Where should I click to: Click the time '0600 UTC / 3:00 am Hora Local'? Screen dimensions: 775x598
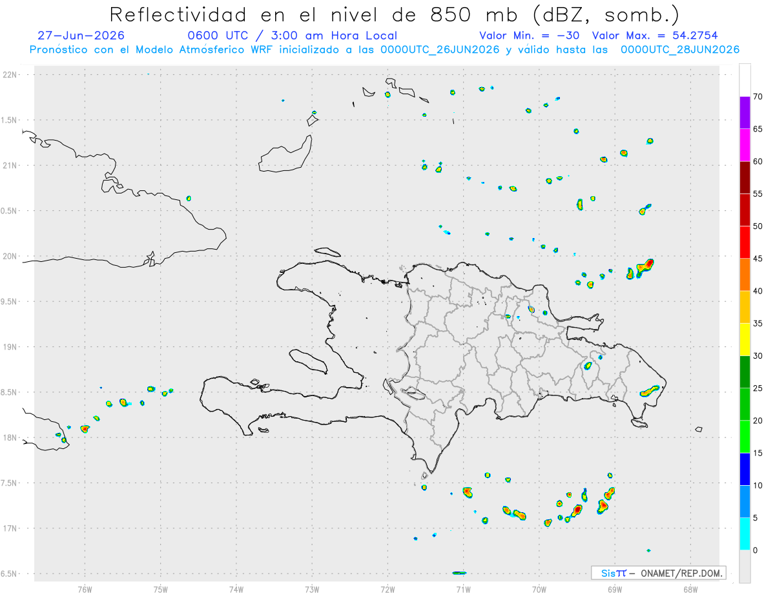(292, 35)
